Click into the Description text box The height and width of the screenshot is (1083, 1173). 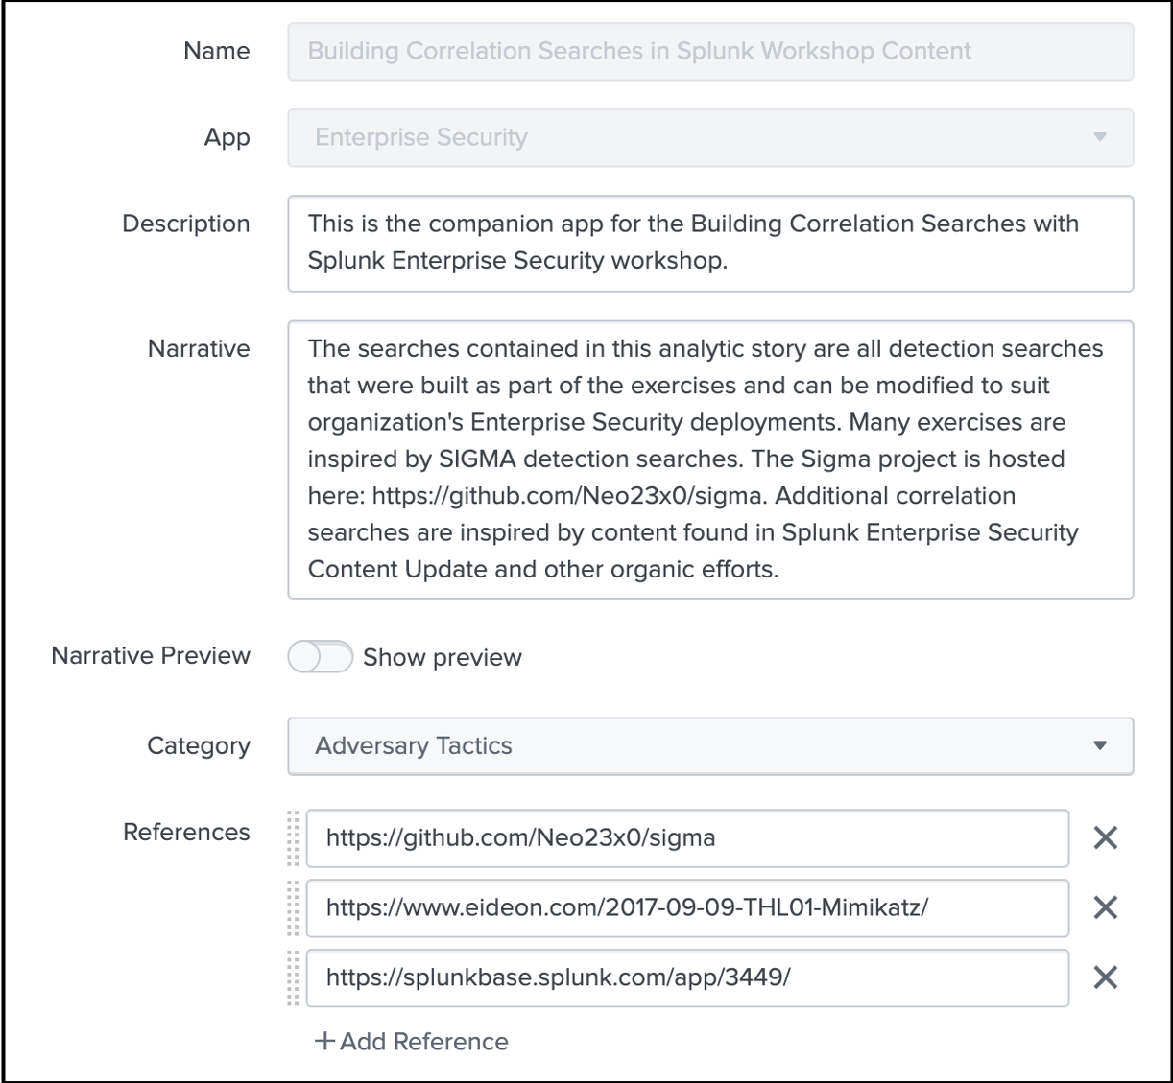(710, 244)
